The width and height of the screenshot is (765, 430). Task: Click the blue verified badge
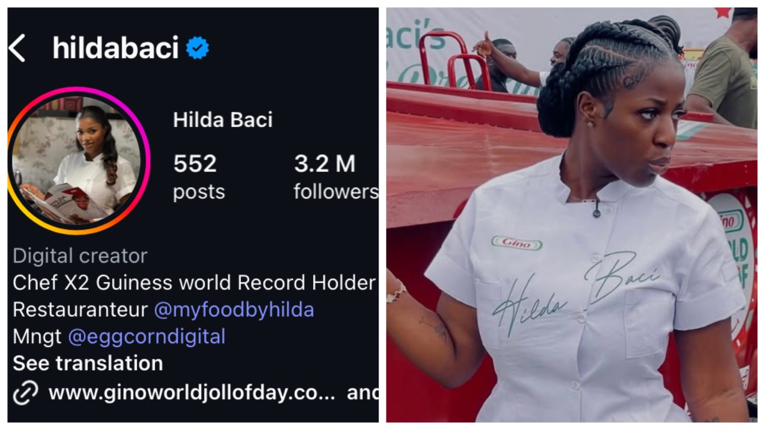(198, 48)
